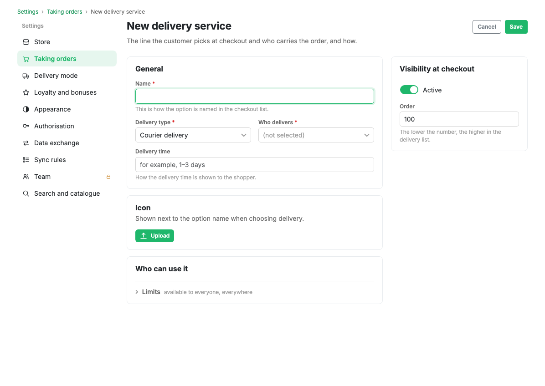Click the Limits label text
The image size is (545, 386).
[151, 292]
